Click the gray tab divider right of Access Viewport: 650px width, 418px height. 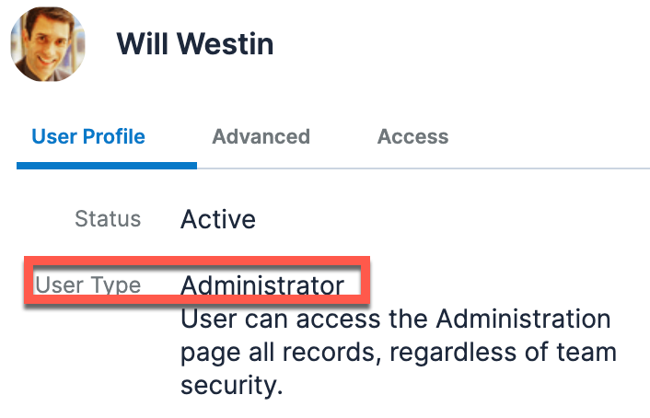click(x=552, y=168)
